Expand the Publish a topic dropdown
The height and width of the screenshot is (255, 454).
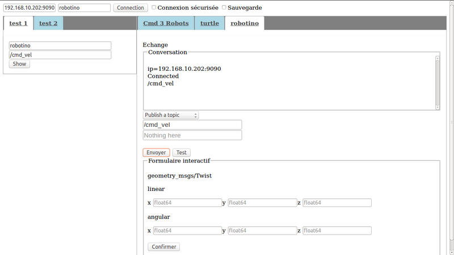tap(170, 115)
